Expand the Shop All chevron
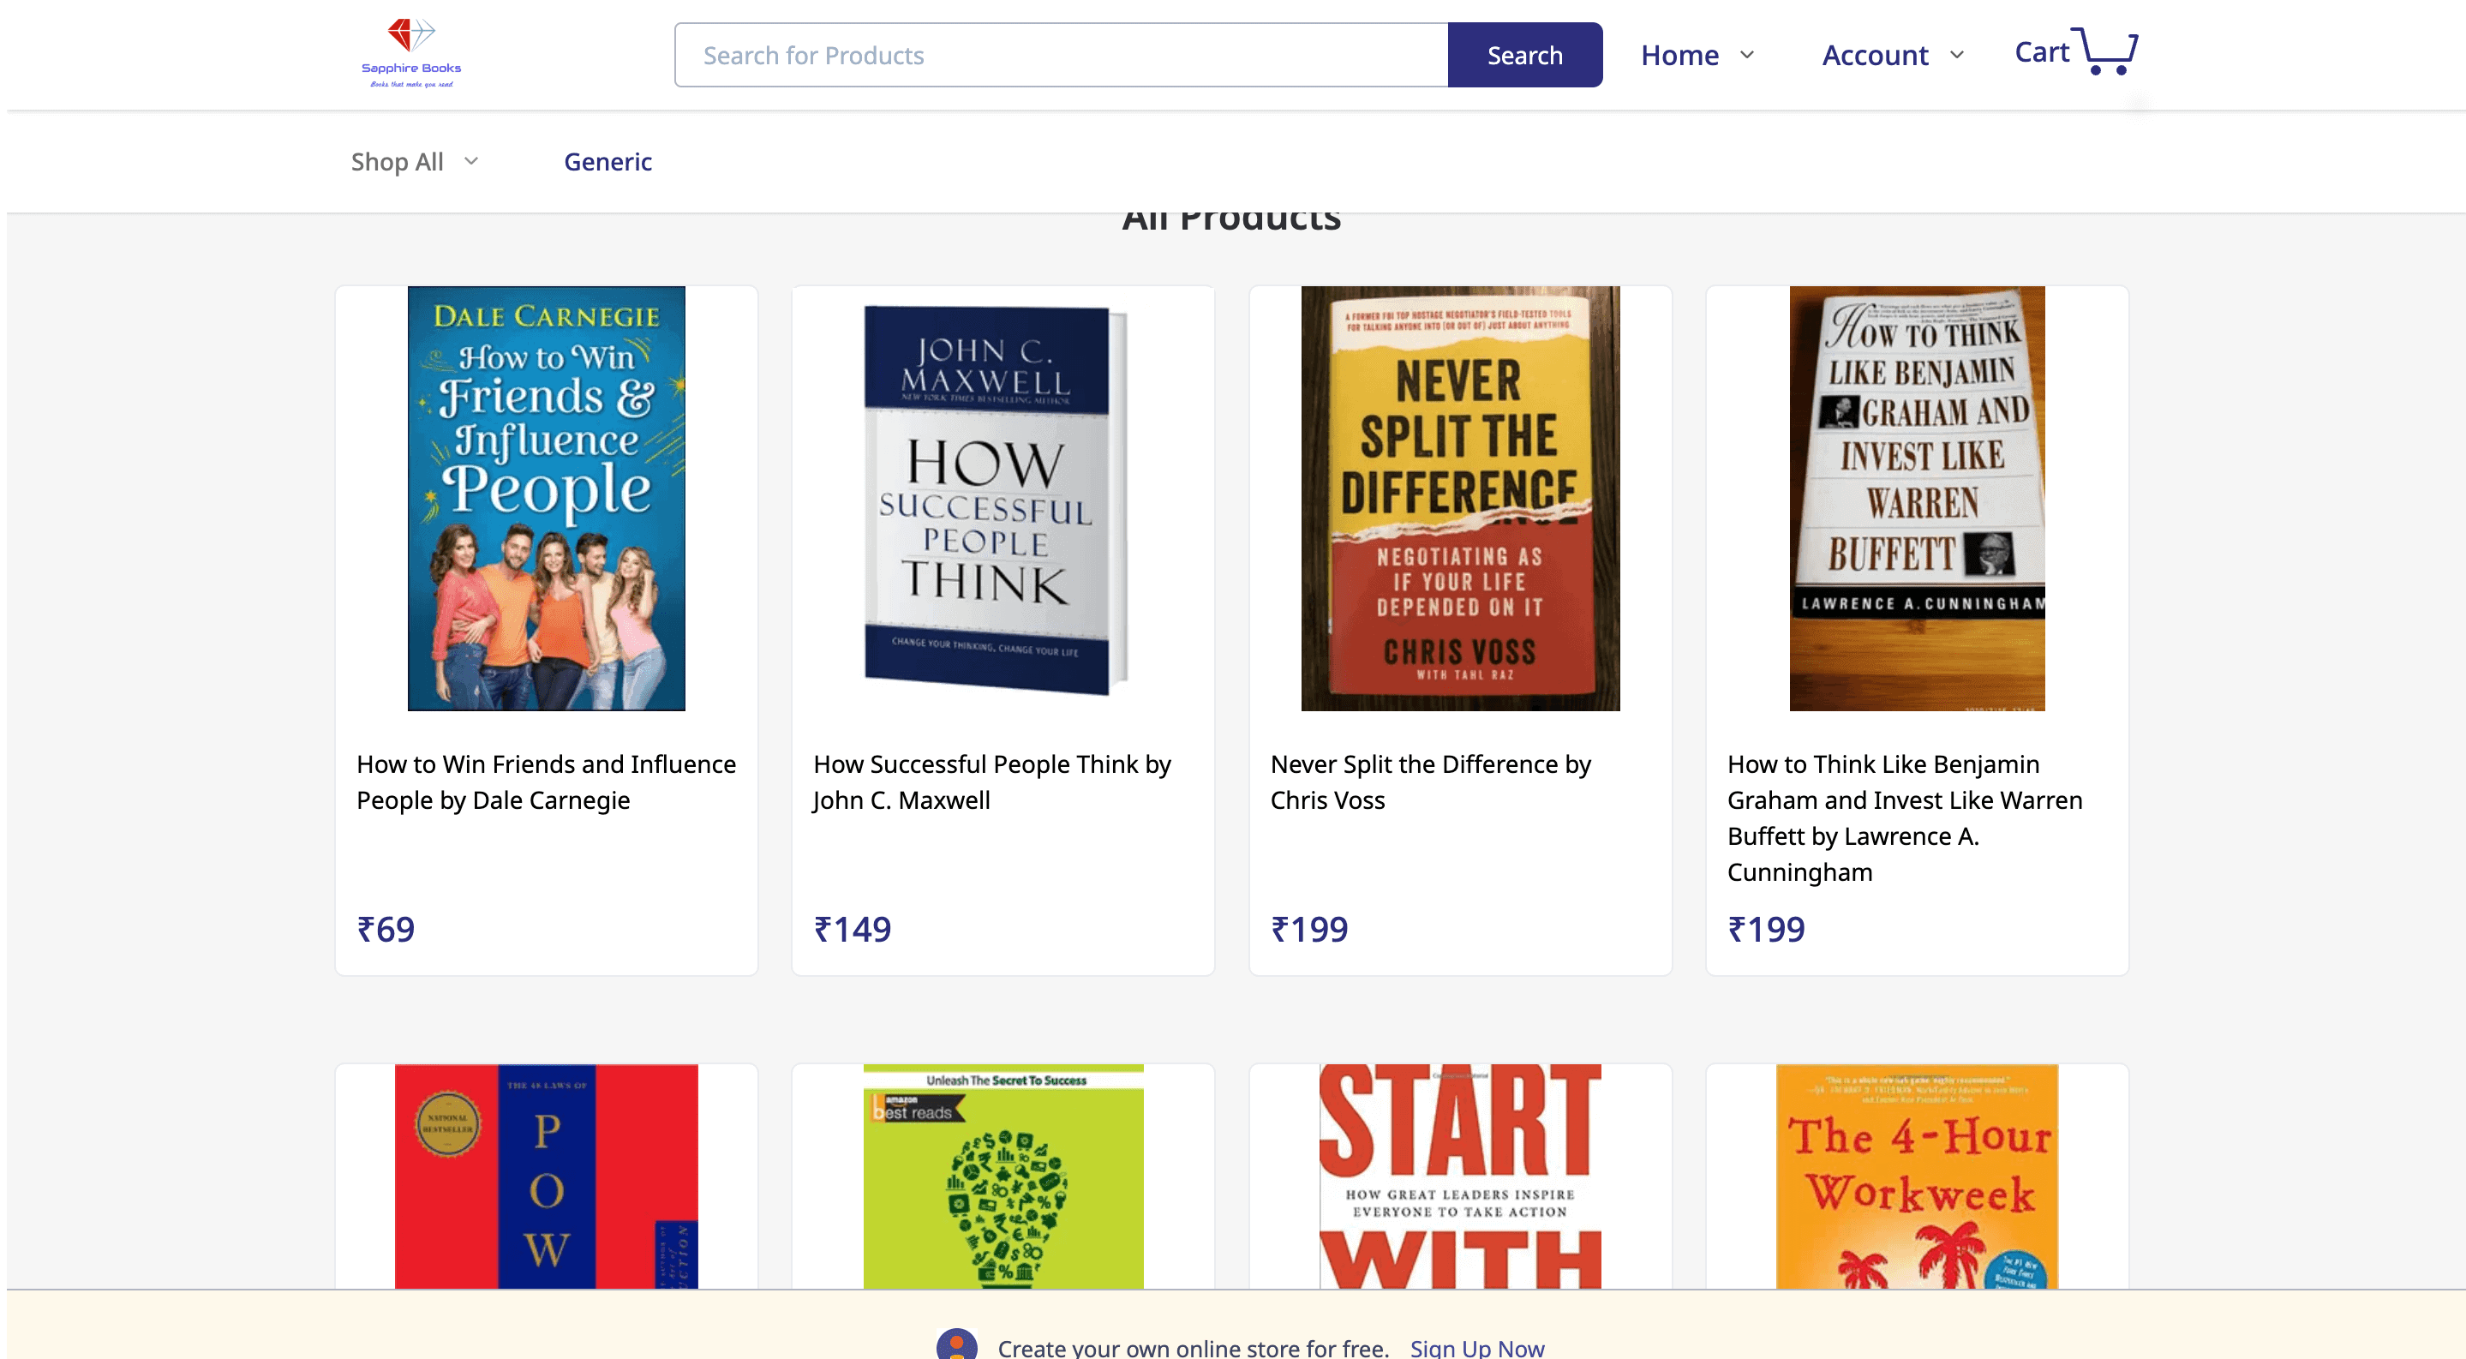The height and width of the screenshot is (1359, 2466). tap(471, 161)
